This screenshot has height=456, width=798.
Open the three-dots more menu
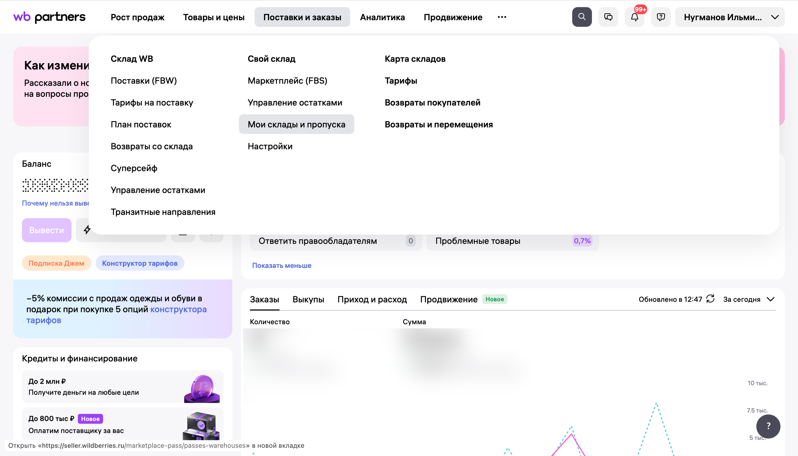pos(502,17)
